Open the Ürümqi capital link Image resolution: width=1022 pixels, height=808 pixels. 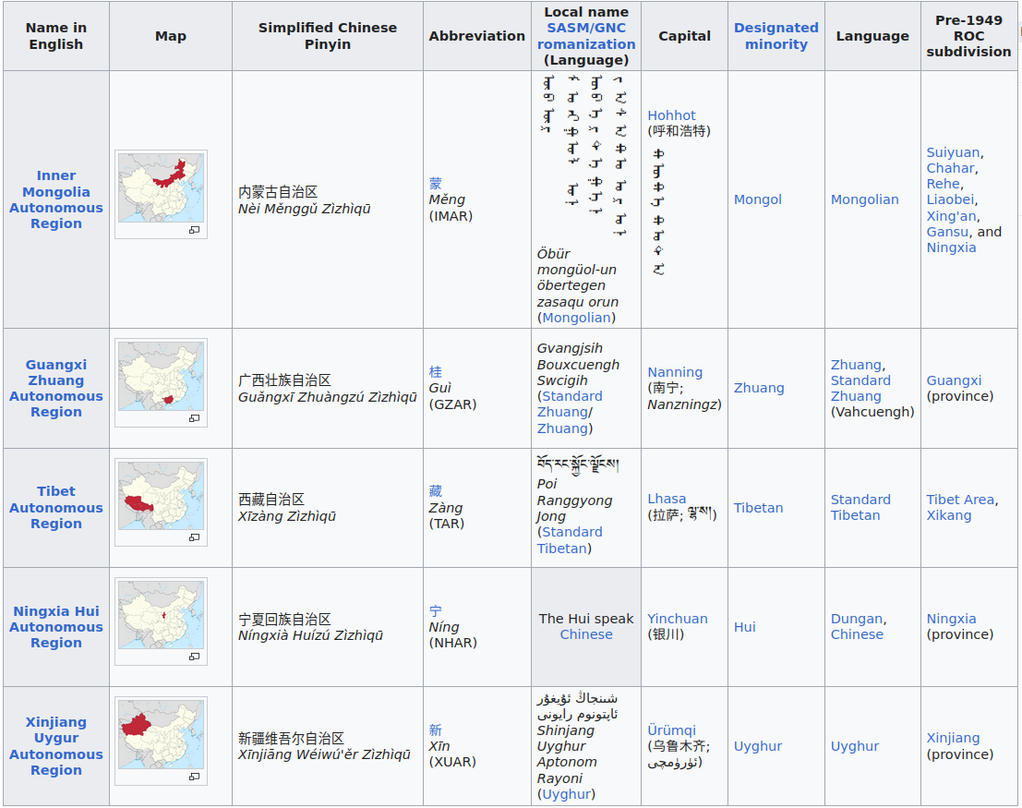point(671,730)
